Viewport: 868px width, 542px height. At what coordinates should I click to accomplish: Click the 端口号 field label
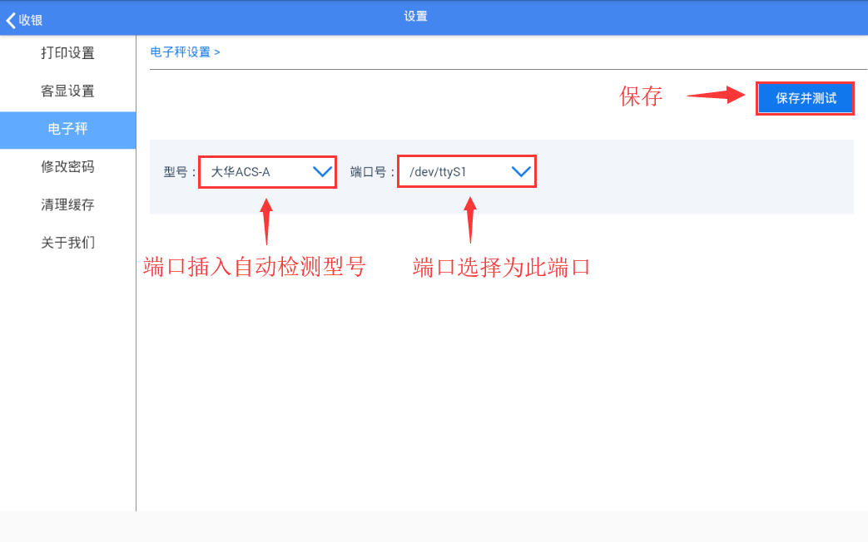click(372, 172)
